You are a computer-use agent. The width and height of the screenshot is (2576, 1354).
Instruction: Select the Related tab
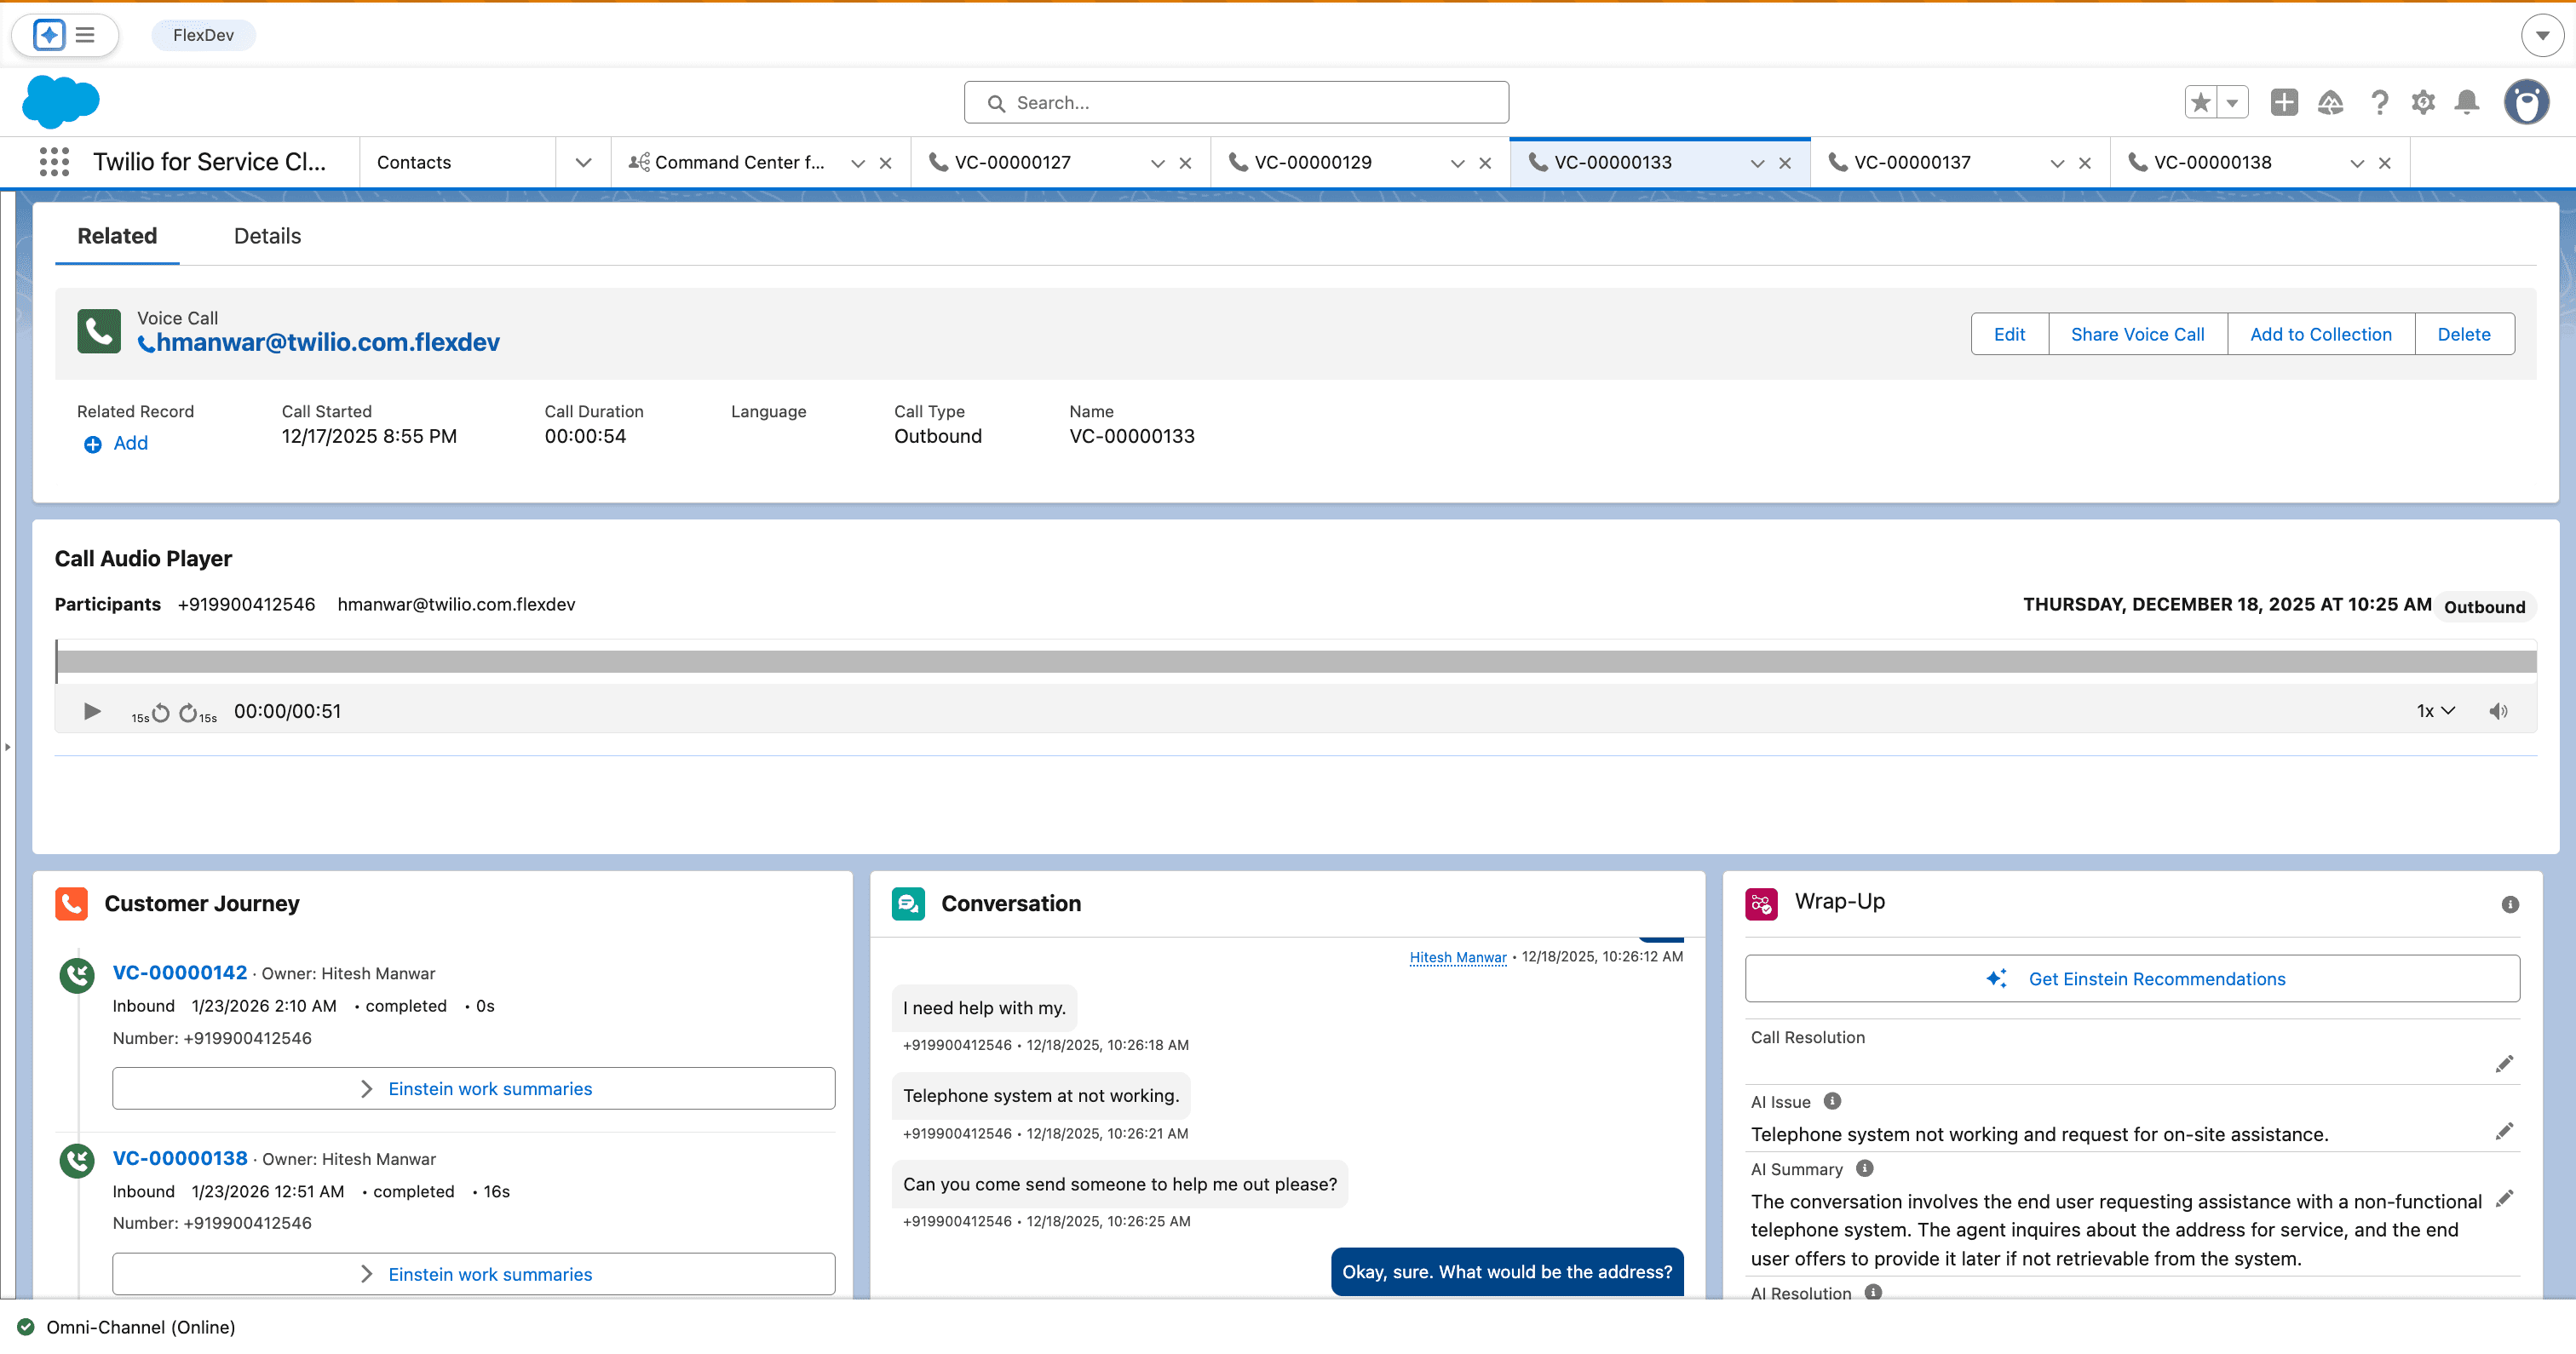coord(117,236)
